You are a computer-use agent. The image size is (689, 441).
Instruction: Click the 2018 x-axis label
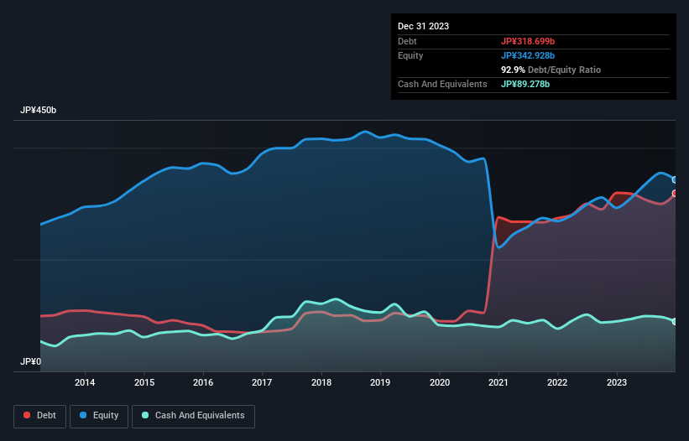321,382
